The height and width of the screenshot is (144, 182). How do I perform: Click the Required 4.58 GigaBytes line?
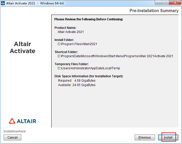(77, 81)
